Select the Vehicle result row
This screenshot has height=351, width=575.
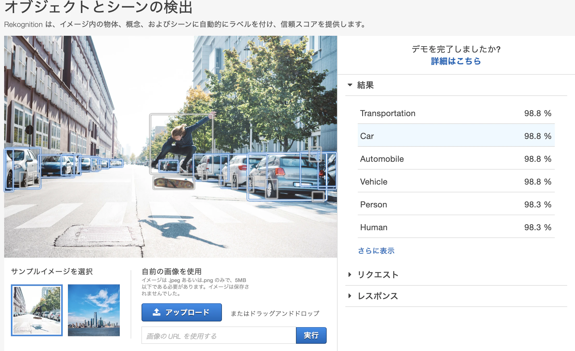pos(456,181)
